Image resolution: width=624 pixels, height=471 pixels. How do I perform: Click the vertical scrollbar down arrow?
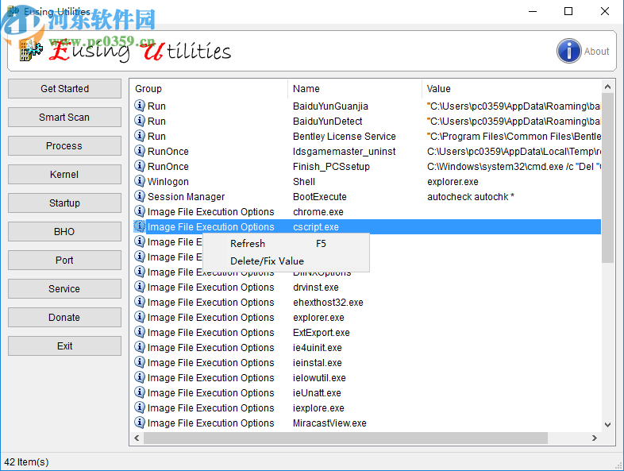coord(607,424)
